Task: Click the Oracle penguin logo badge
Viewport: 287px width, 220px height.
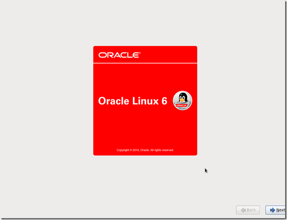Action: coord(183,100)
